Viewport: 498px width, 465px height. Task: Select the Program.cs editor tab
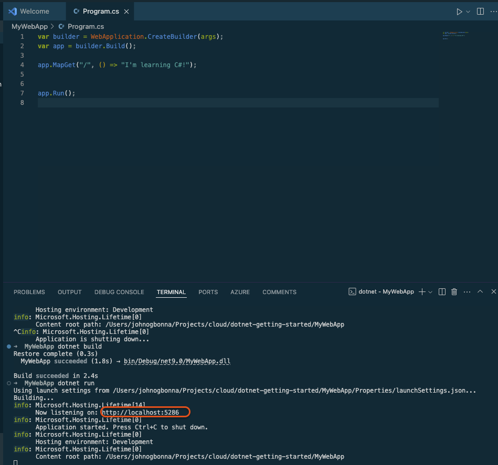click(x=100, y=12)
